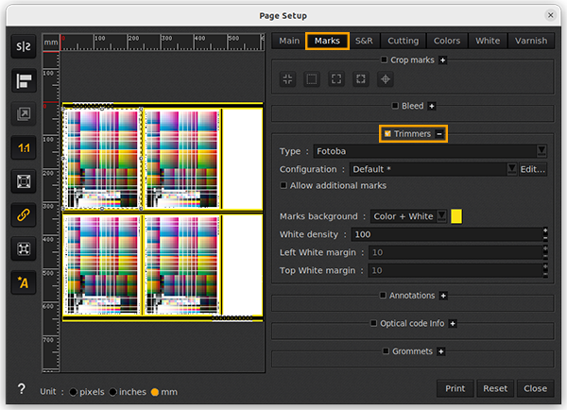Select the 1:1 scale icon
The width and height of the screenshot is (567, 410).
pos(23,147)
